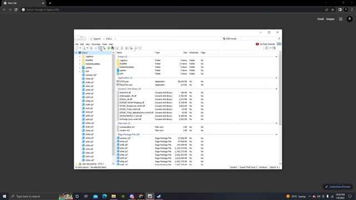Select PlayGTAV.exe in the file list
Image resolution: width=356 pixels, height=200 pixels.
pyautogui.click(x=126, y=85)
